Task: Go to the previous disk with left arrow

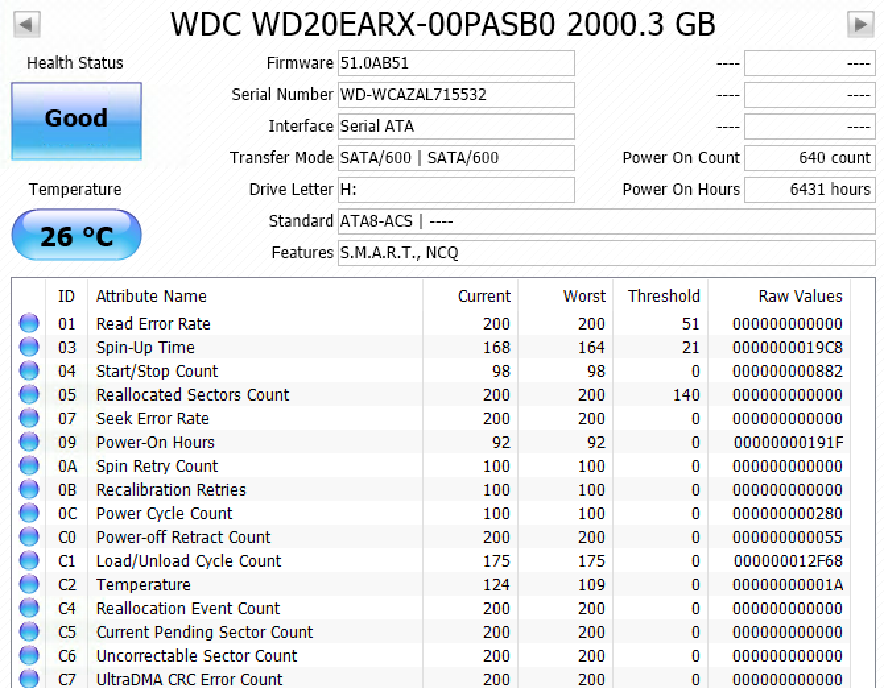Action: (26, 25)
